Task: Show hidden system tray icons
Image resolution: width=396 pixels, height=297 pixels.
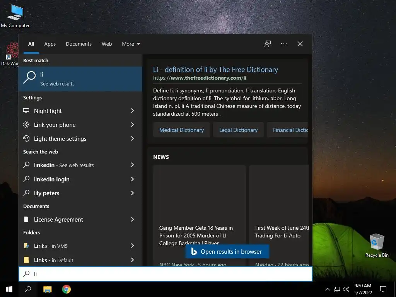Action: coord(327,289)
